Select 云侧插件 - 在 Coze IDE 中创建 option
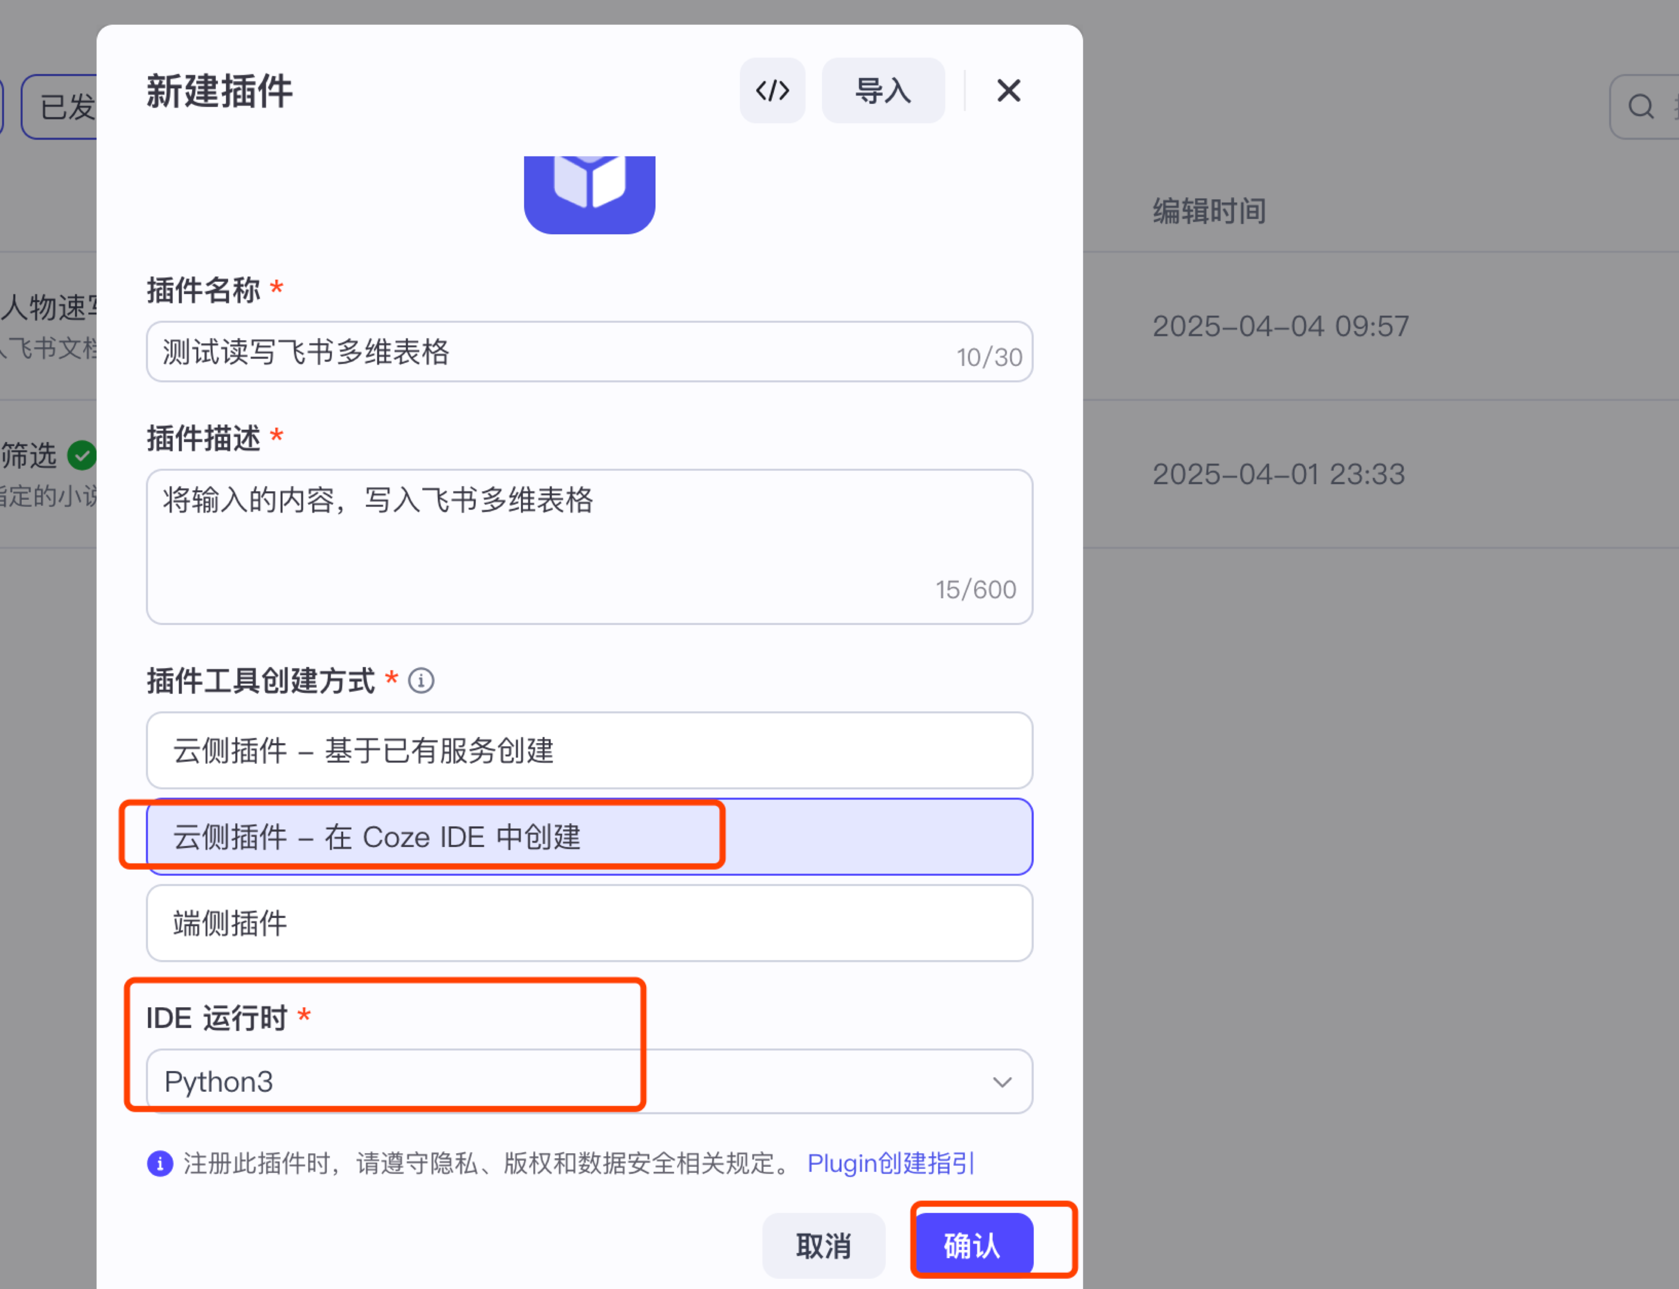 pyautogui.click(x=589, y=836)
